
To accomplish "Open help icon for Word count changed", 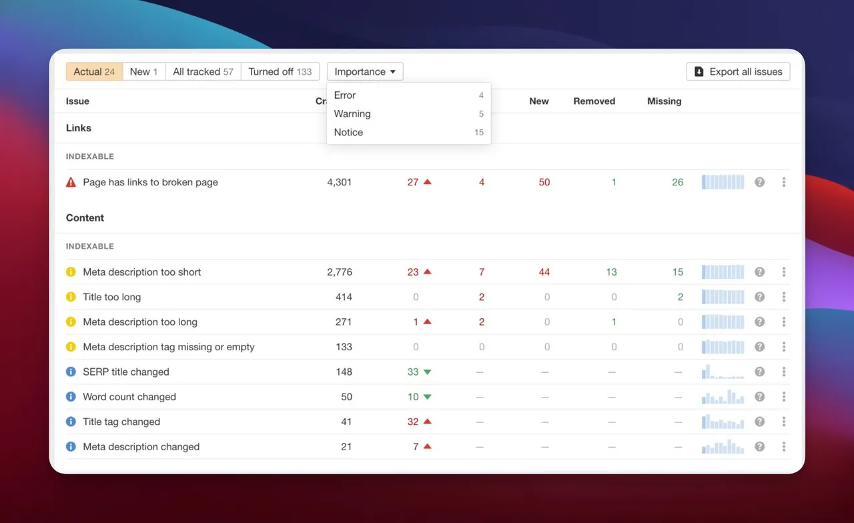I will point(759,397).
